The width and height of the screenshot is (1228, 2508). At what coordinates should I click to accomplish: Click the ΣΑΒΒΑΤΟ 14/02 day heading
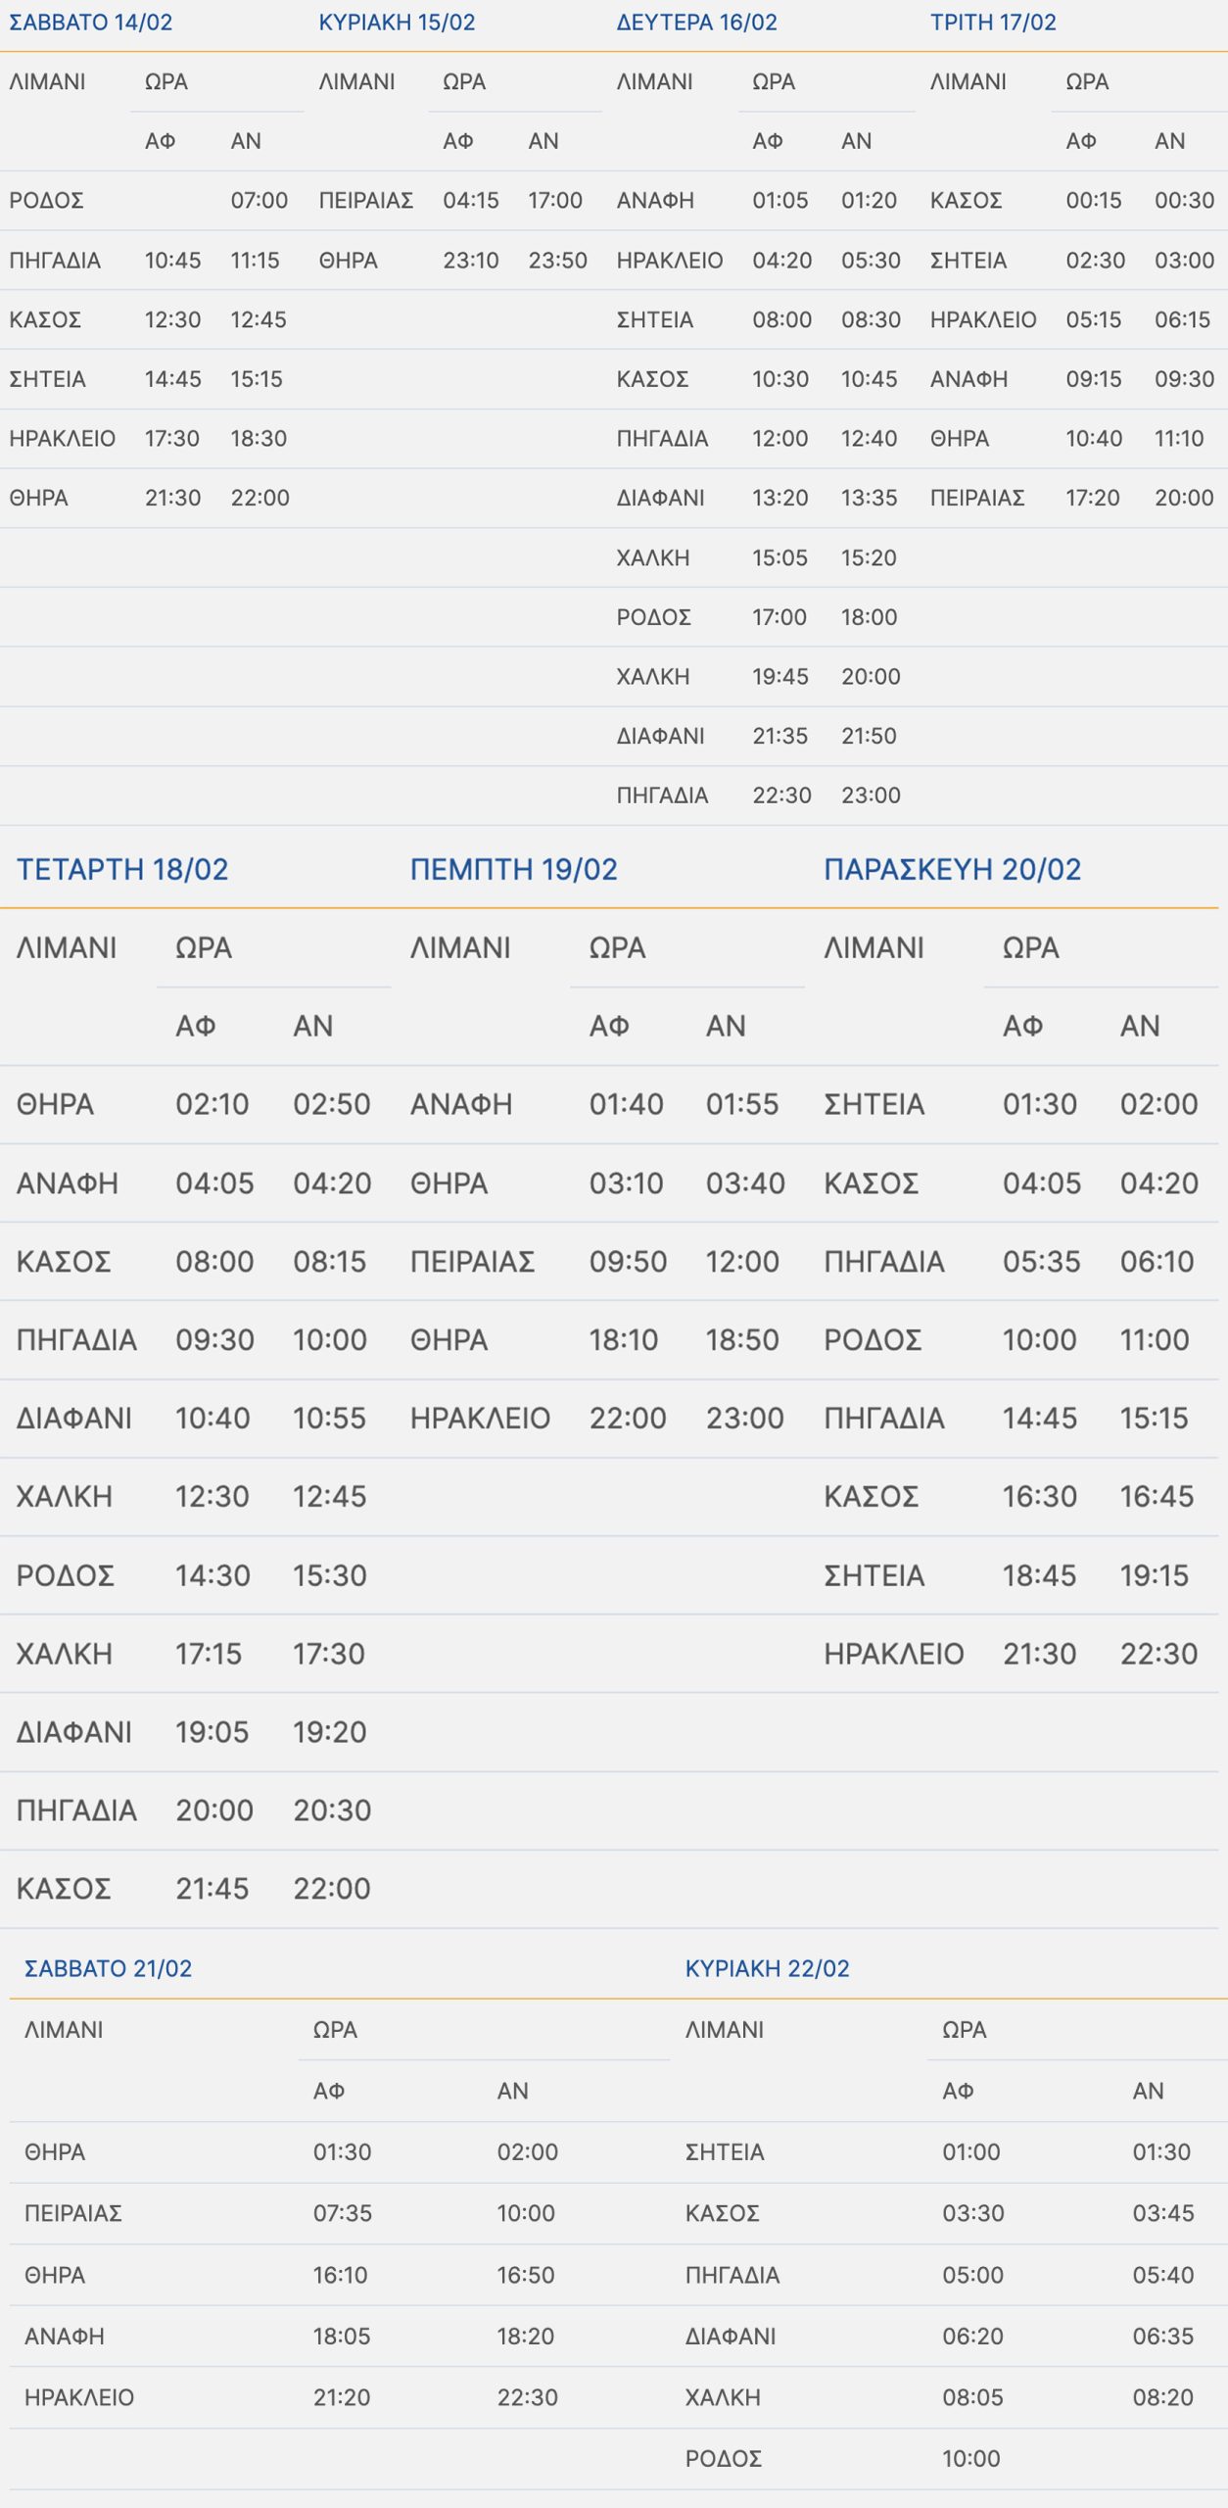pyautogui.click(x=91, y=23)
